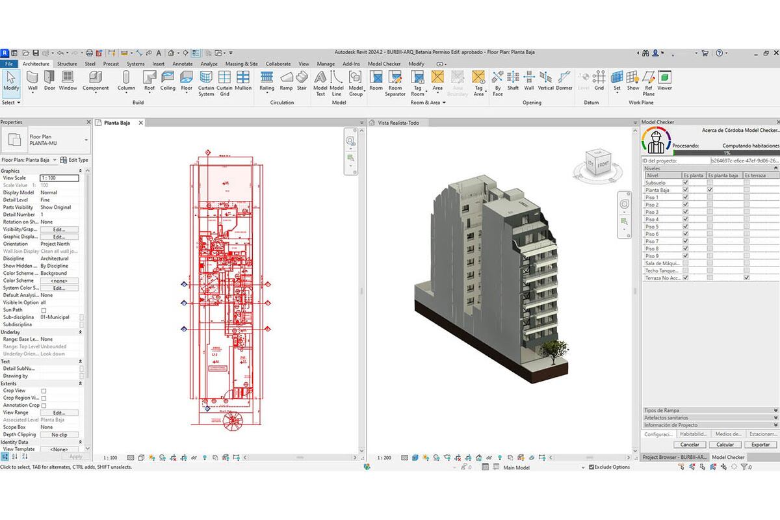Click the View Scale 1:100 field
780x520 pixels.
(59, 177)
